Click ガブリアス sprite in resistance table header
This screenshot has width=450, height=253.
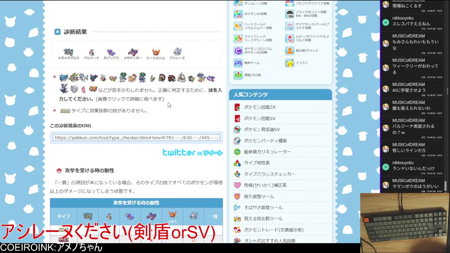tap(130, 216)
